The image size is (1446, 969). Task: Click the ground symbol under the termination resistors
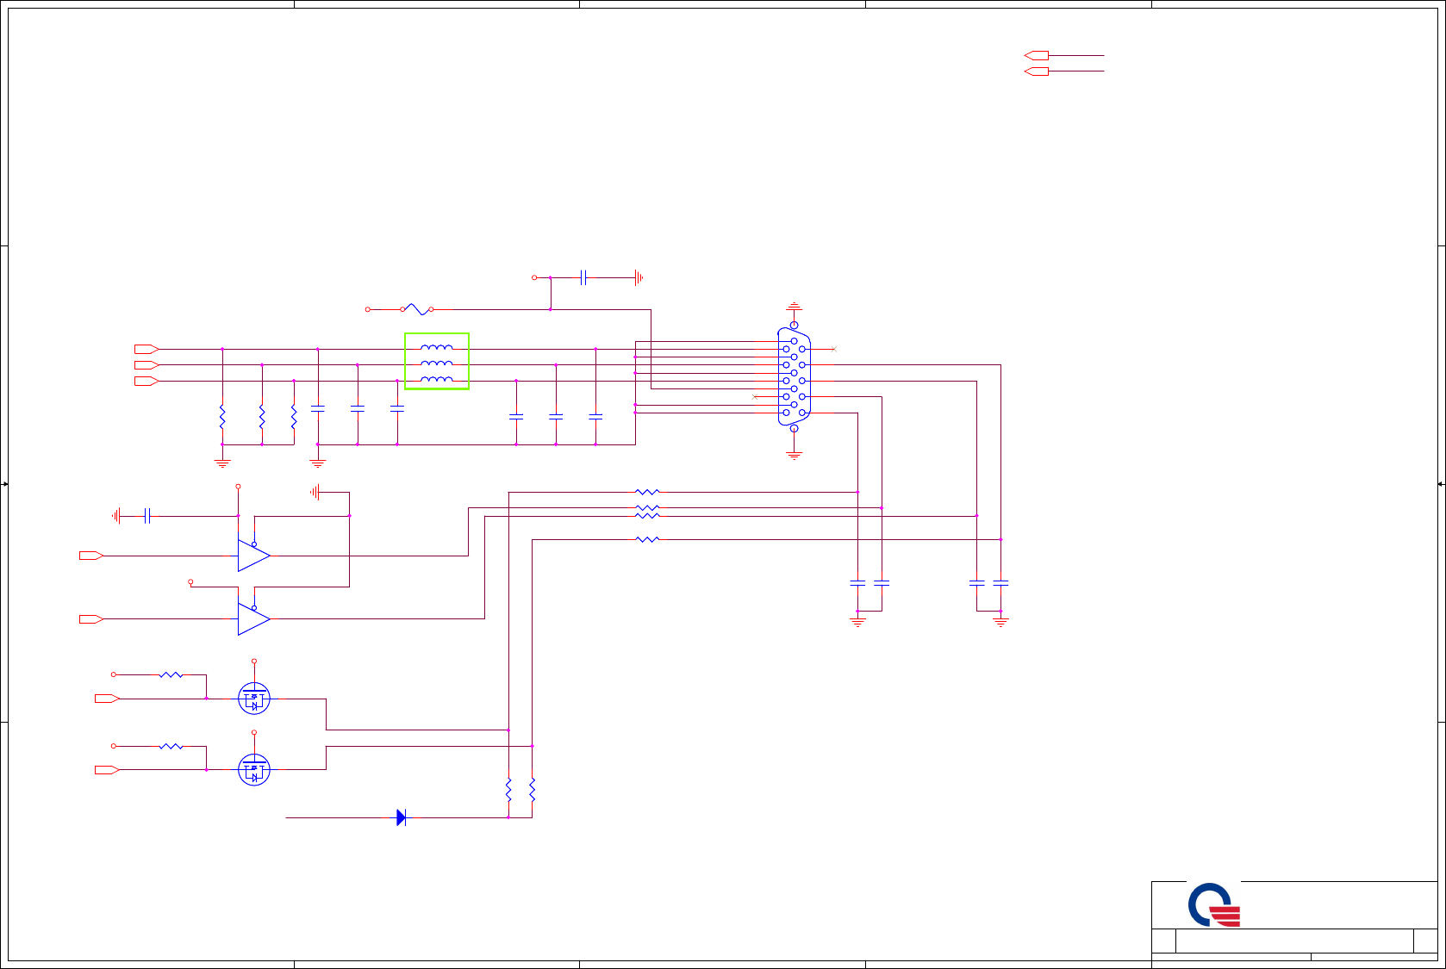222,463
